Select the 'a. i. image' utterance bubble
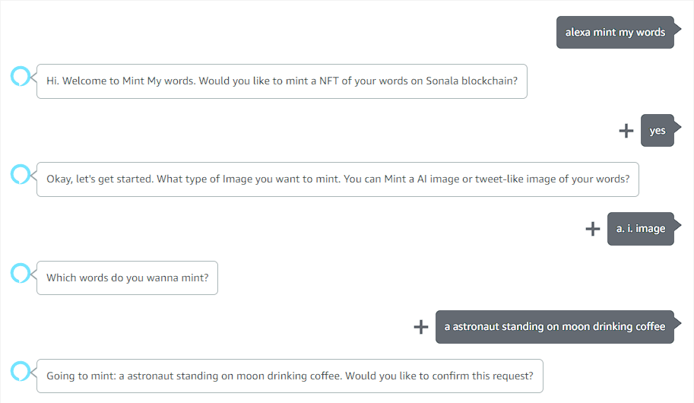This screenshot has width=694, height=403. tap(641, 229)
